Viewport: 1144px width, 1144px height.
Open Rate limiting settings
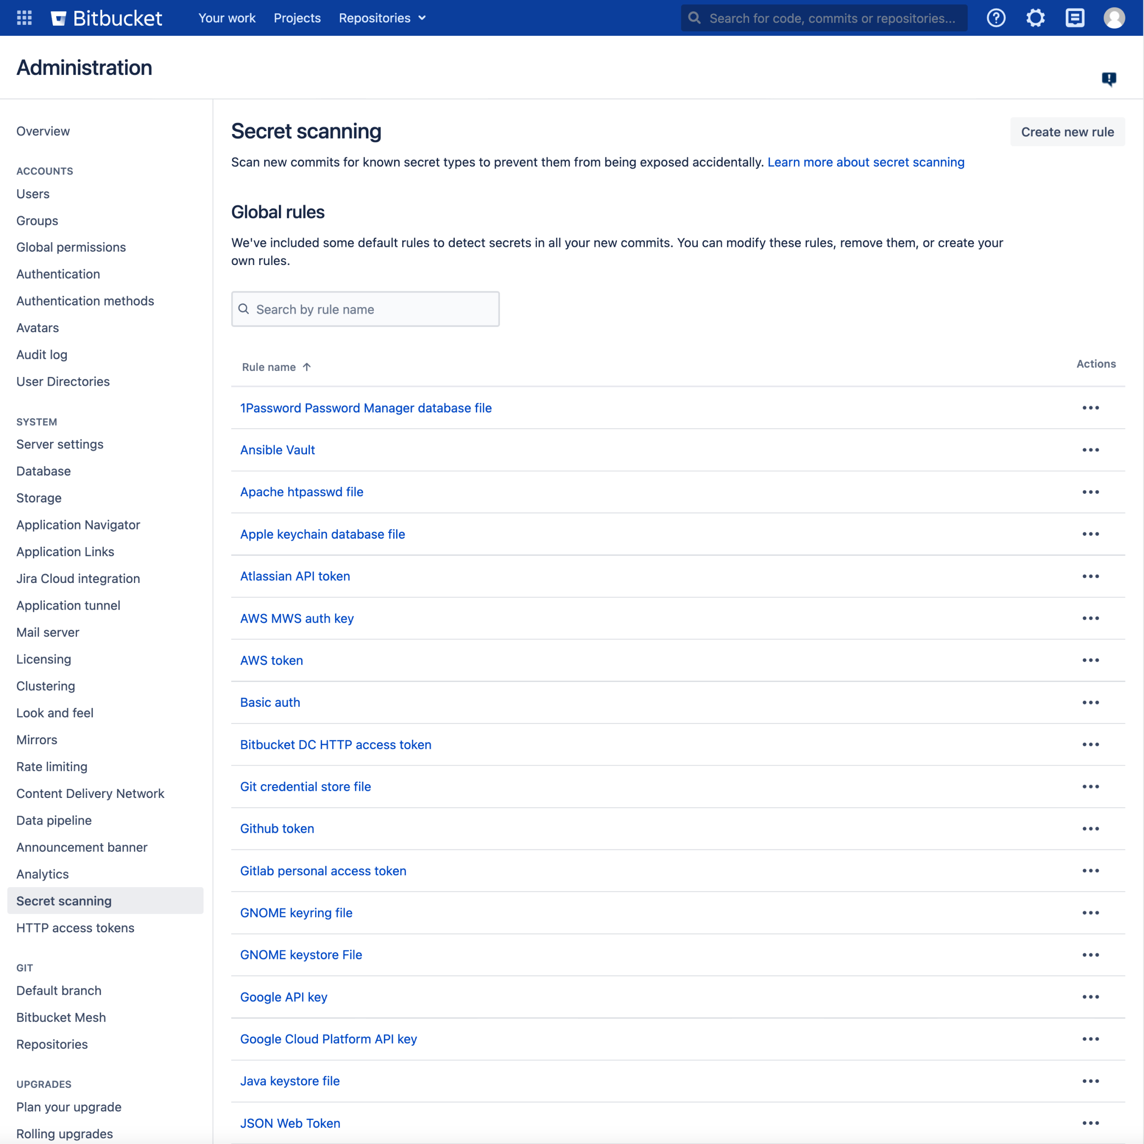[x=51, y=767]
